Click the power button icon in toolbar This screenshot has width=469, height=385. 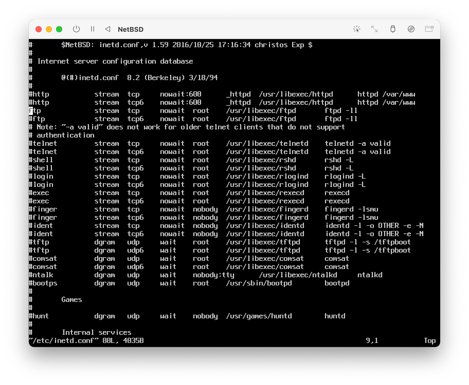[x=76, y=29]
